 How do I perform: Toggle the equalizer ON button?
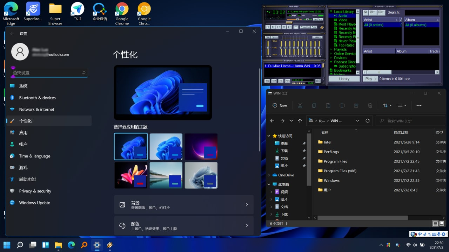[268, 37]
